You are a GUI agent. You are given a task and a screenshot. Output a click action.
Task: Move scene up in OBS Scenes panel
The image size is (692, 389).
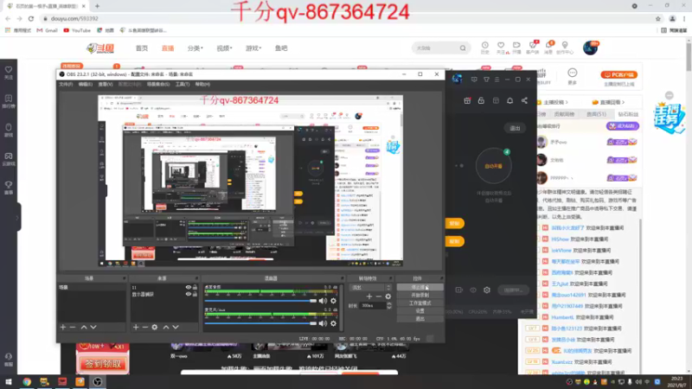tap(83, 328)
